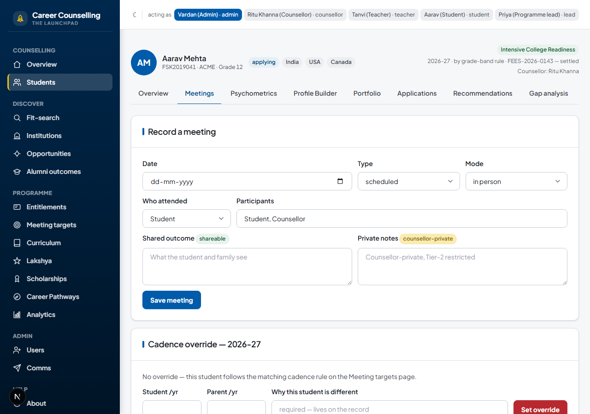Image resolution: width=590 pixels, height=414 pixels.
Task: Click the Users add-person icon
Action: click(x=17, y=350)
